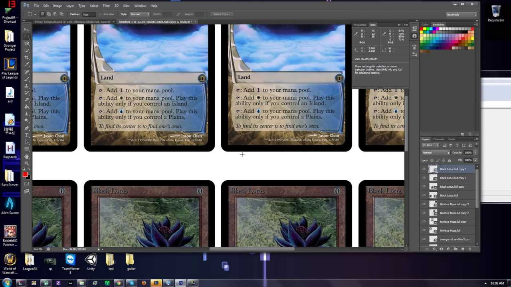511x287 pixels.
Task: Open the Filter menu
Action: (106, 6)
